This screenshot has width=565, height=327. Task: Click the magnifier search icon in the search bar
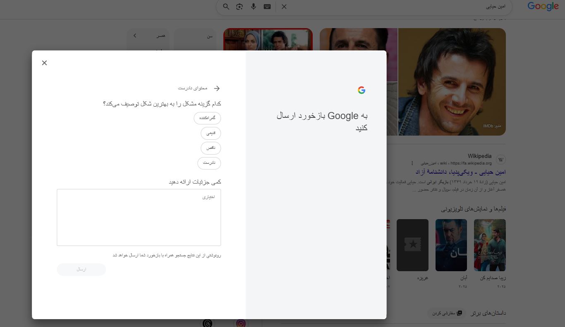(x=226, y=7)
